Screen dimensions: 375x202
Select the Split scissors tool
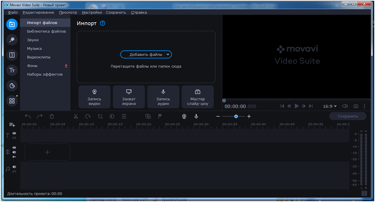[x=76, y=116]
